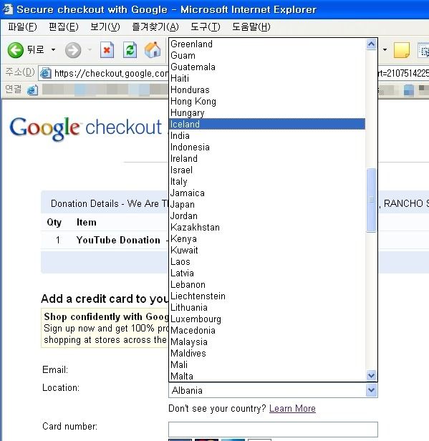Select Maldives from country list
Image resolution: width=429 pixels, height=441 pixels.
267,353
